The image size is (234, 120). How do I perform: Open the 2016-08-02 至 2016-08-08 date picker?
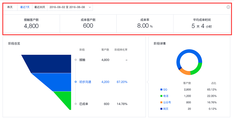(70, 7)
